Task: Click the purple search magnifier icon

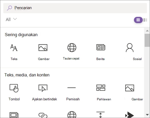Action: (x=9, y=8)
